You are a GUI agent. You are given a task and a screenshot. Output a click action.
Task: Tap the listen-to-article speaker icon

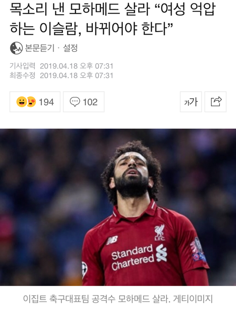pyautogui.click(x=16, y=48)
